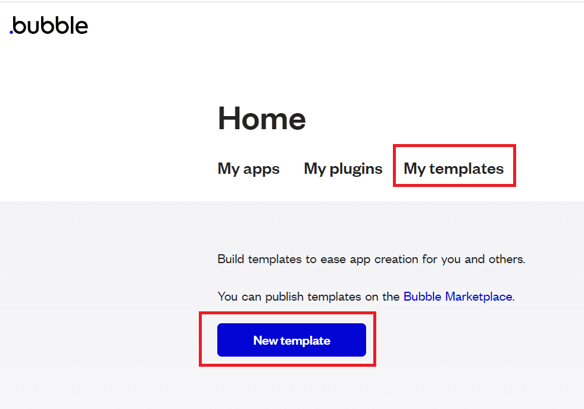
Task: Visit the Bubble Marketplace
Action: pos(457,296)
